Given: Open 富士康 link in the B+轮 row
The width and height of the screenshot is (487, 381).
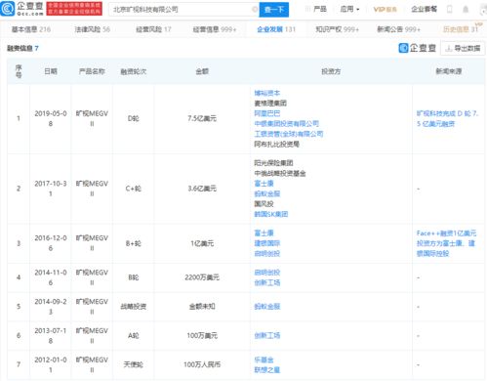Looking at the screenshot, I should click(x=264, y=233).
